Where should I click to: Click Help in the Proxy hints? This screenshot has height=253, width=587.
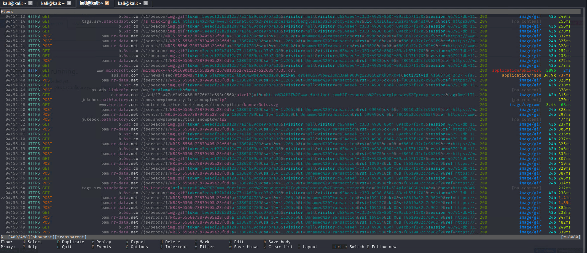pyautogui.click(x=33, y=247)
